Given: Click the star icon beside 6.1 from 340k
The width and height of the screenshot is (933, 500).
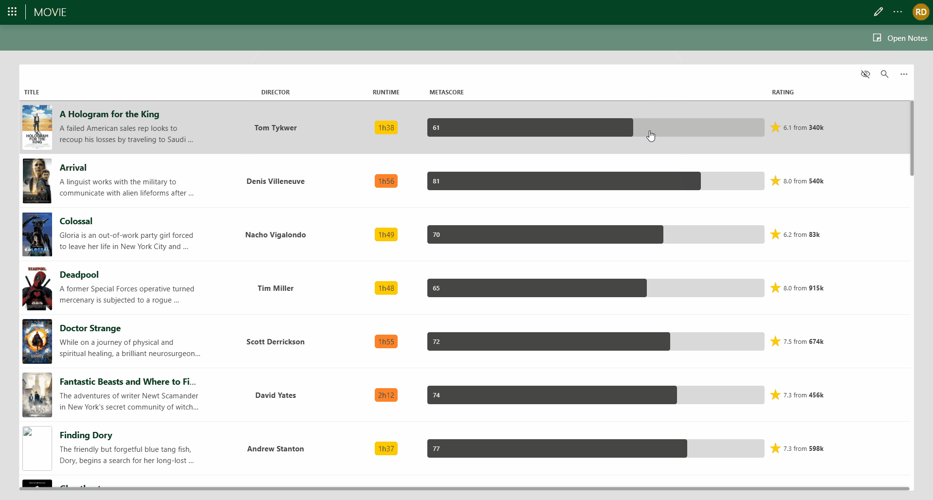Looking at the screenshot, I should point(775,127).
